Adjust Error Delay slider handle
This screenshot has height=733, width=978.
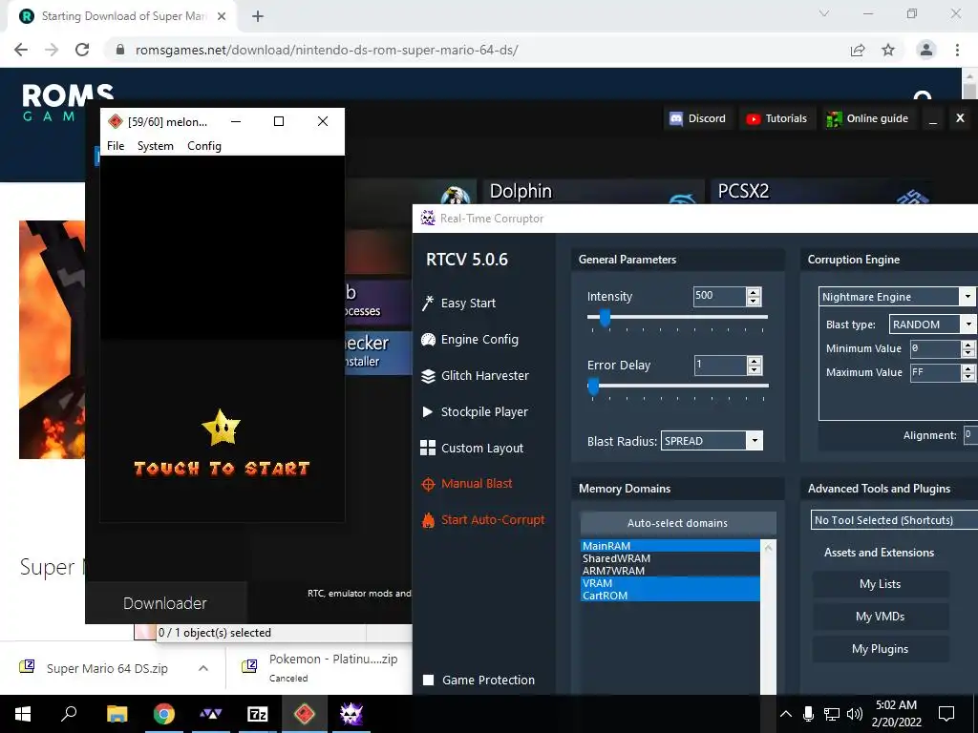point(593,387)
